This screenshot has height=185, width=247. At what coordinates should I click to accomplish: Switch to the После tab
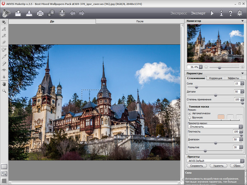(x=139, y=21)
